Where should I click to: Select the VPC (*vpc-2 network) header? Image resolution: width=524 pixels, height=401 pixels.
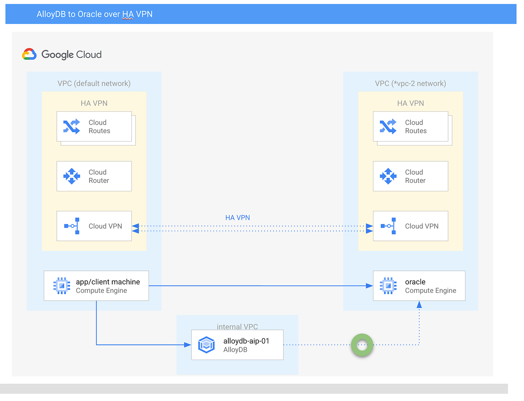tap(410, 83)
